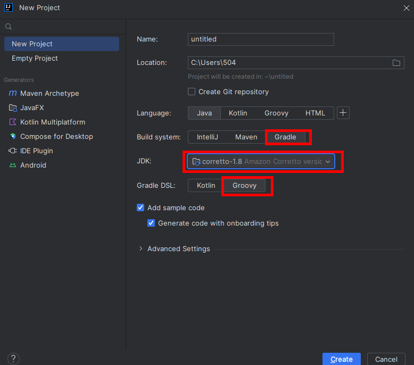Click the Compose for Desktop icon
This screenshot has height=365, width=414.
tap(13, 136)
